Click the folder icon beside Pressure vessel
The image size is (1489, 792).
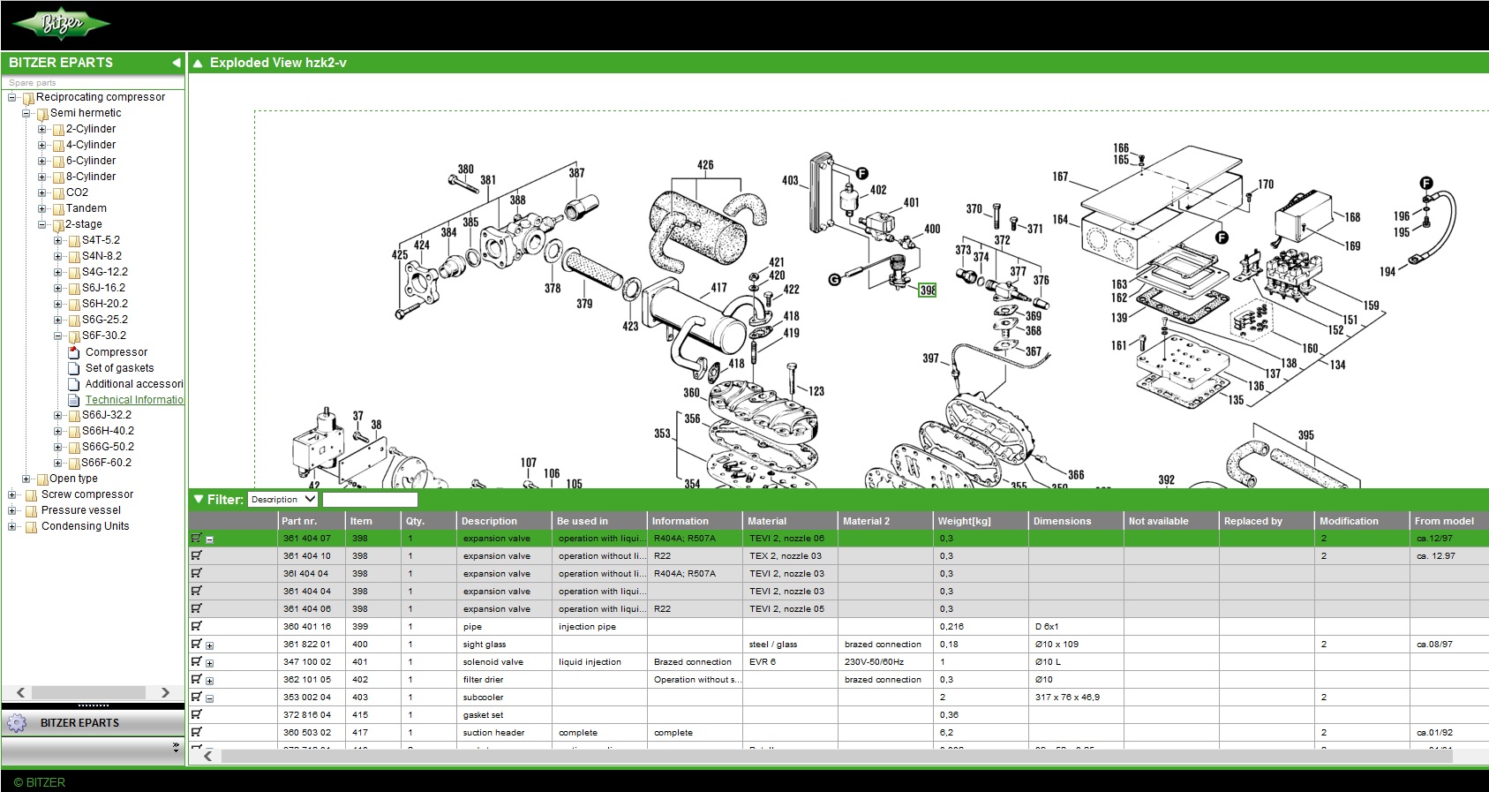(31, 511)
